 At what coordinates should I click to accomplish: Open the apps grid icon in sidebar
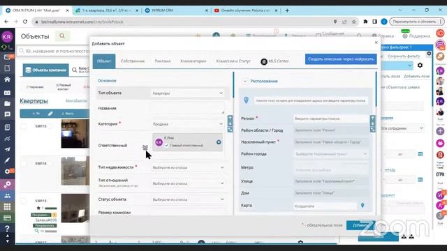click(x=7, y=206)
